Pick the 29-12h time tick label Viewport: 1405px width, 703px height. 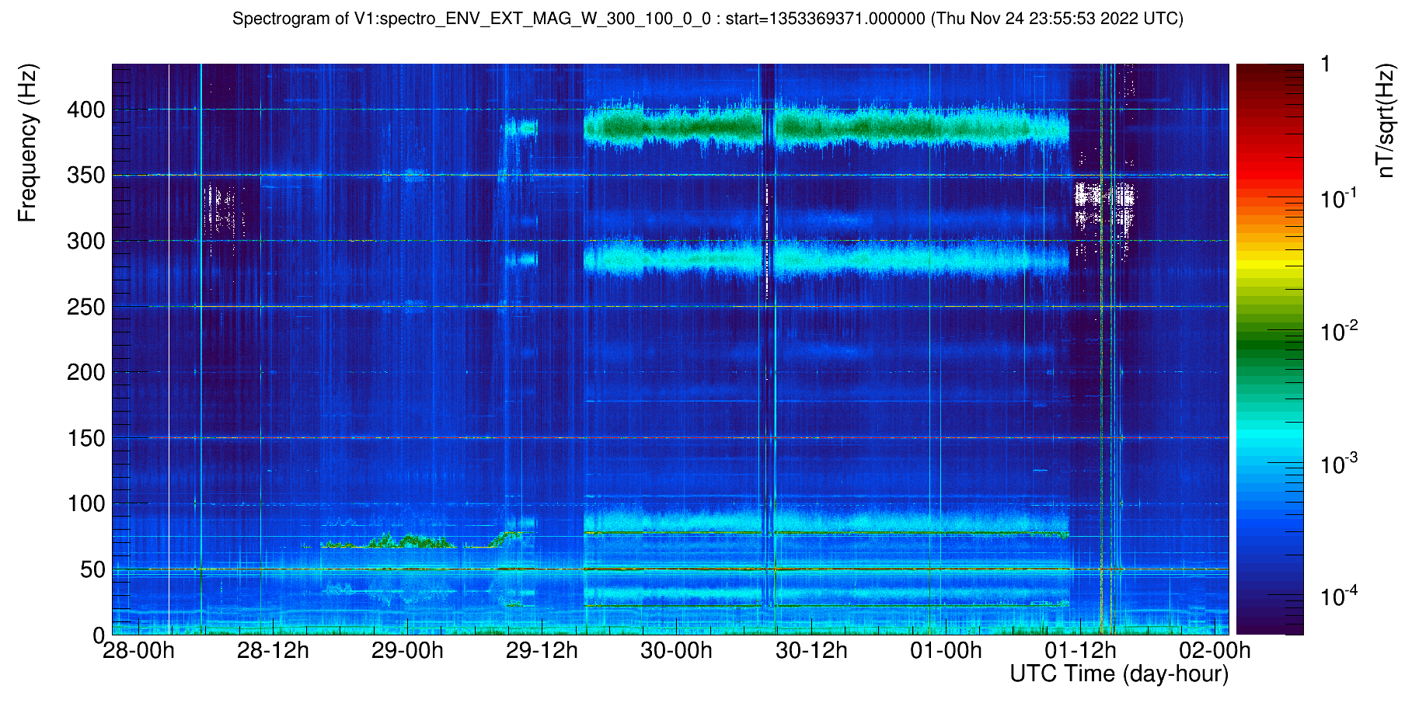[x=542, y=650]
